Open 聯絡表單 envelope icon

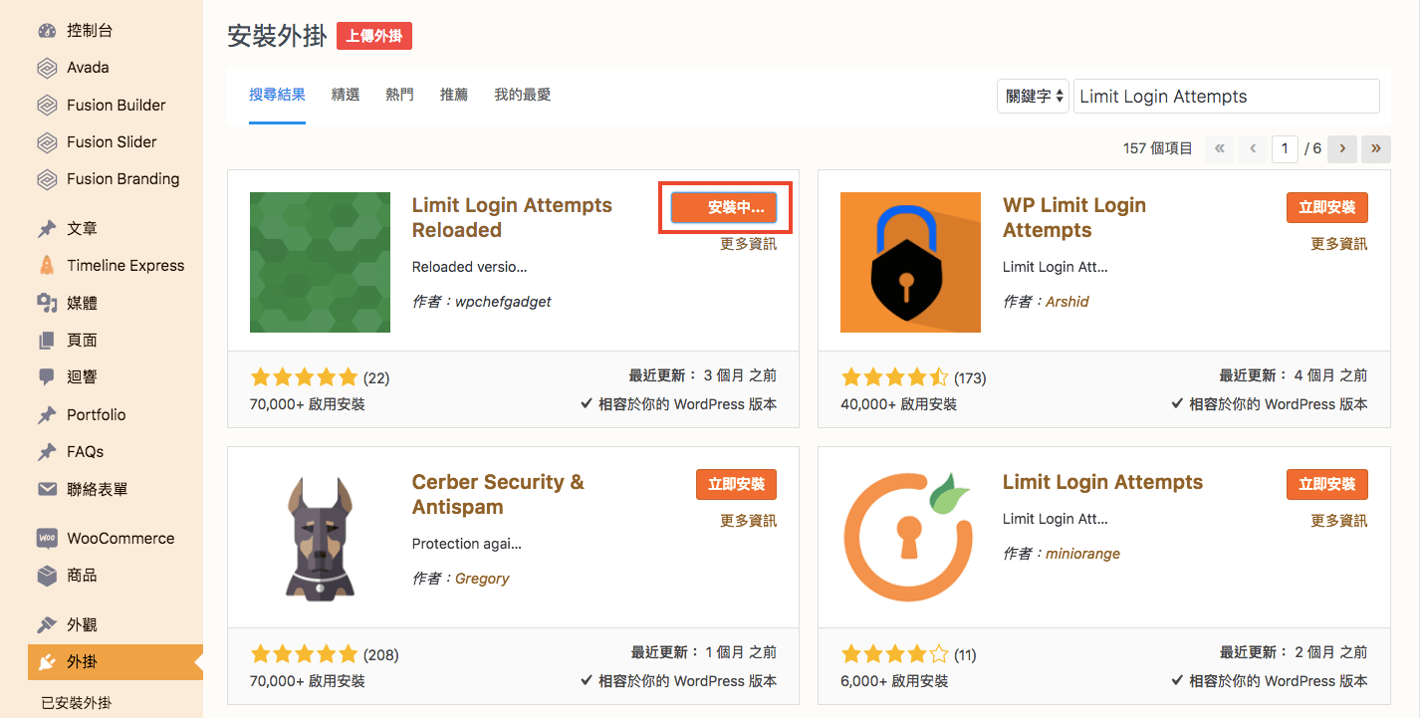[x=47, y=489]
